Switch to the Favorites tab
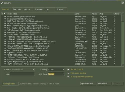Viewport: 125px width, 92px height. tap(17, 9)
